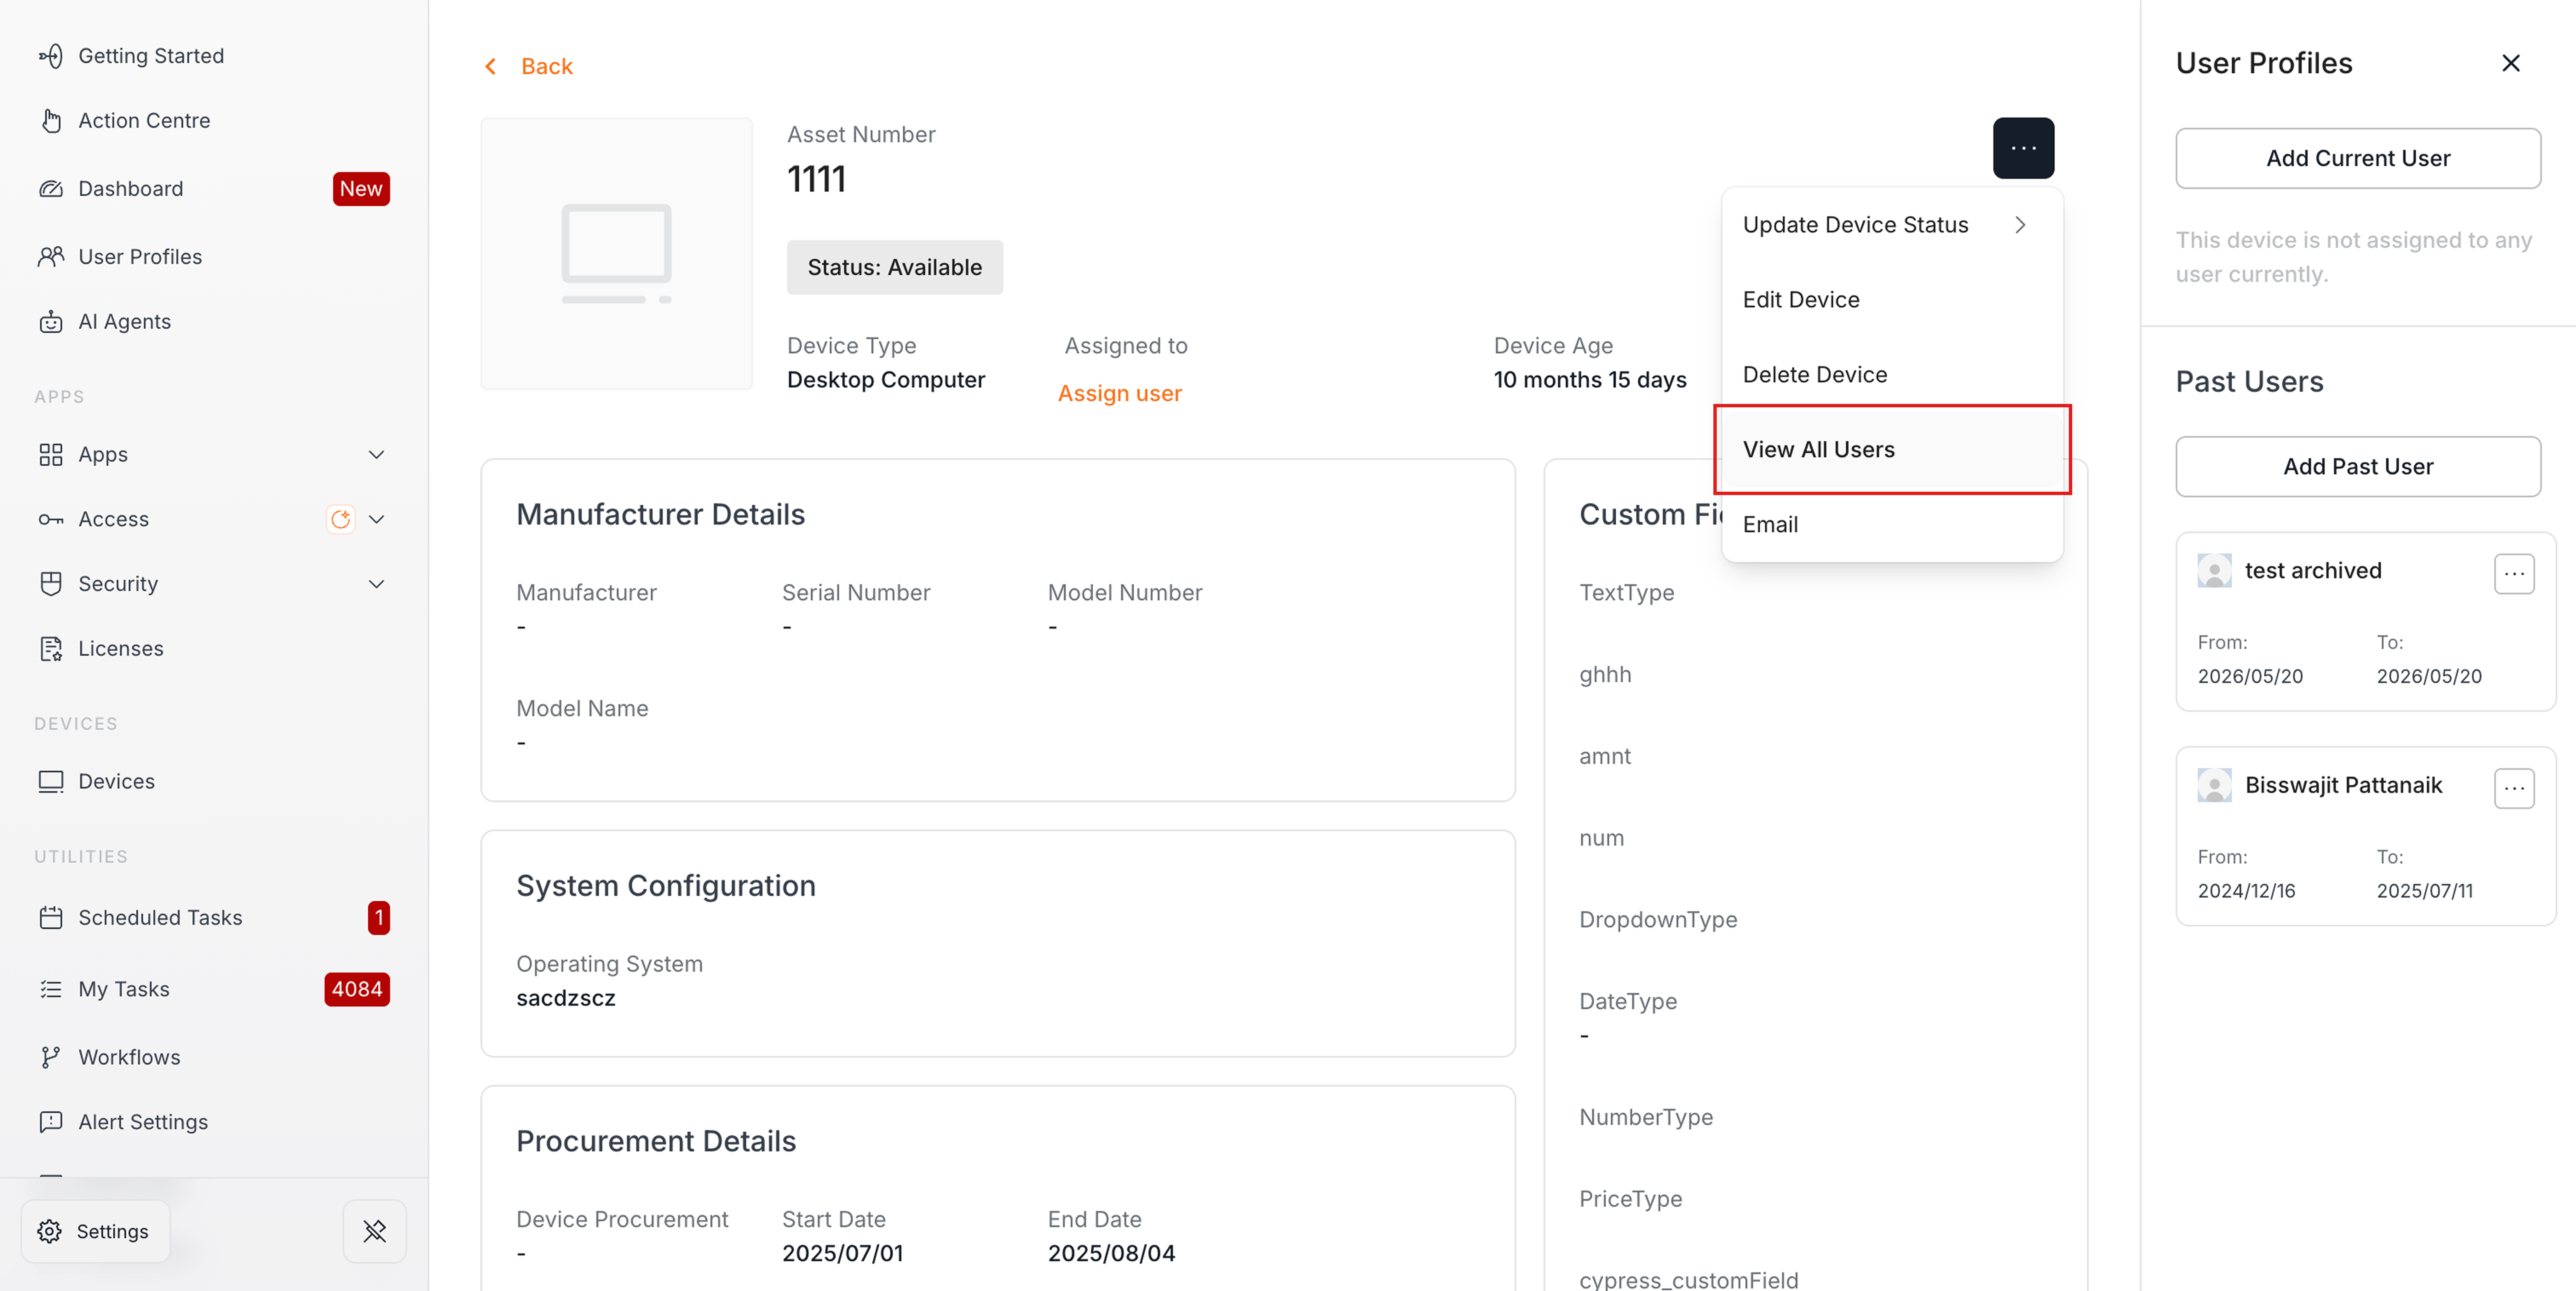Open Dashboard from the sidebar
2576x1291 pixels.
131,189
